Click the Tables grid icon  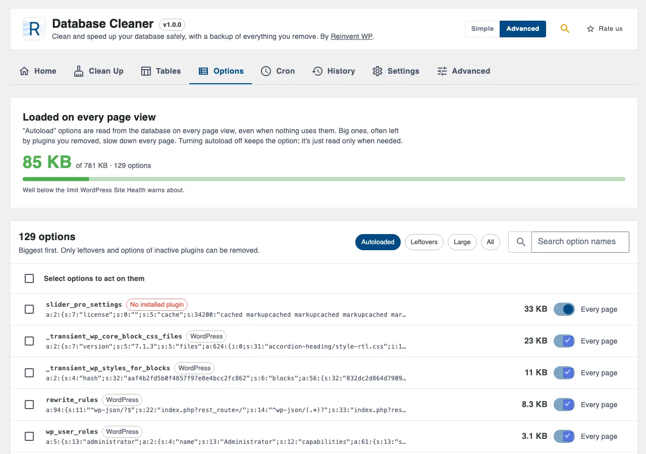pyautogui.click(x=146, y=71)
